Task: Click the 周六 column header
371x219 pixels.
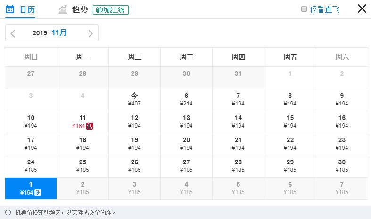Action: (x=342, y=57)
